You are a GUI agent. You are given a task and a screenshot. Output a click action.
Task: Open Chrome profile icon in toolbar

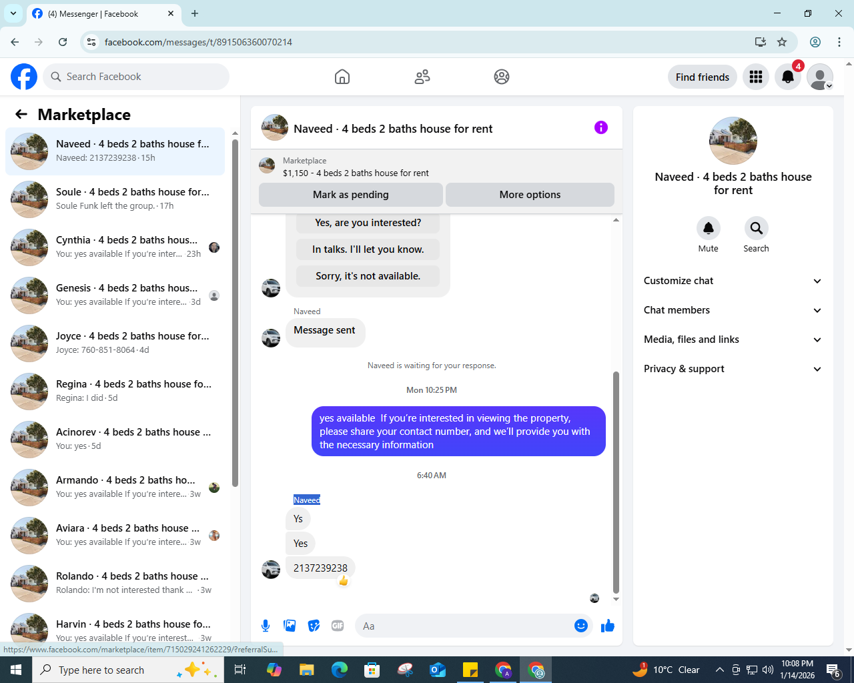(x=815, y=42)
